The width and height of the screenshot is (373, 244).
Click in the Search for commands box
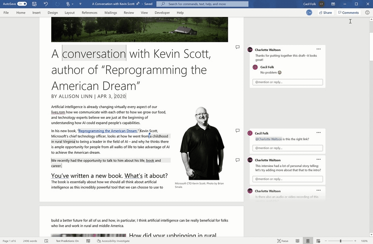(x=202, y=4)
